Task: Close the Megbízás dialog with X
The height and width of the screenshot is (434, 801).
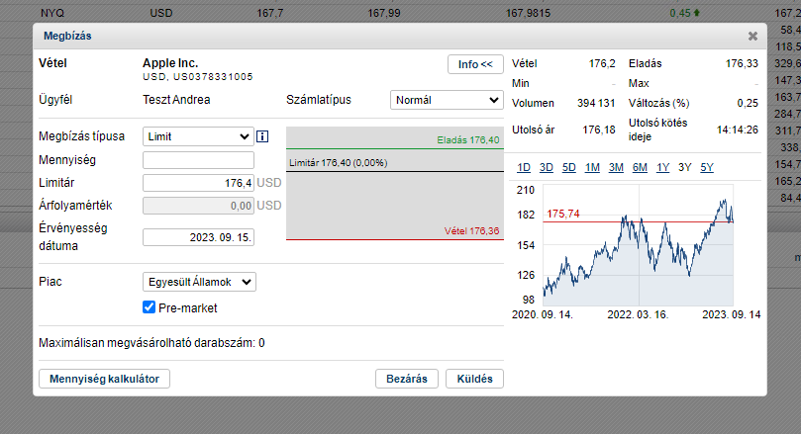Action: click(752, 37)
